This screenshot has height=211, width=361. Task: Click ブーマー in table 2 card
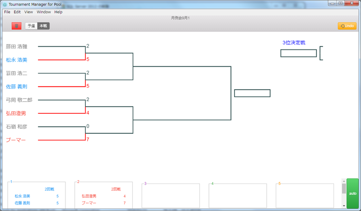(x=89, y=203)
